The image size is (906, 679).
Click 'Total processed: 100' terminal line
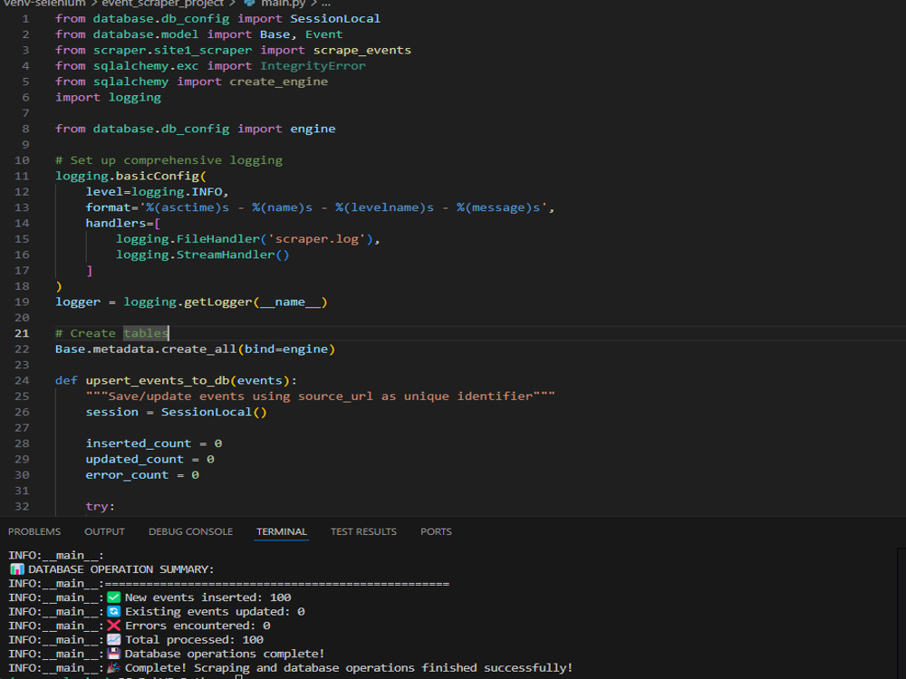194,640
